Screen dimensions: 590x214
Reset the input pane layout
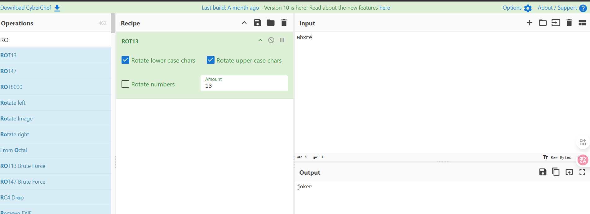tap(582, 23)
